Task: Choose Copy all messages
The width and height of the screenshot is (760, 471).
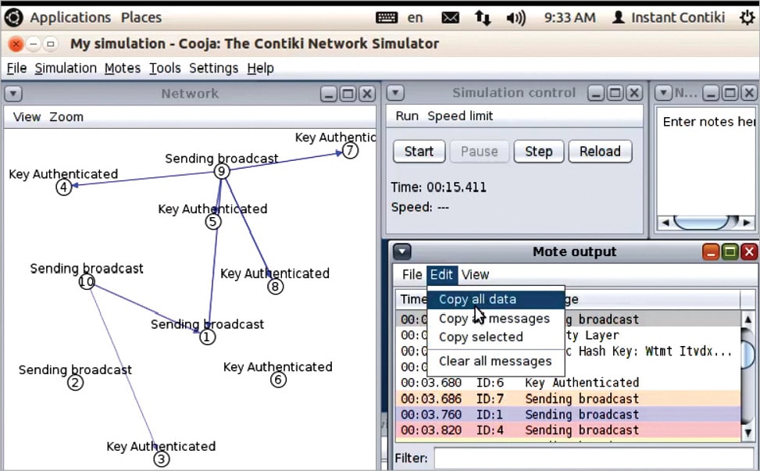Action: 496,319
